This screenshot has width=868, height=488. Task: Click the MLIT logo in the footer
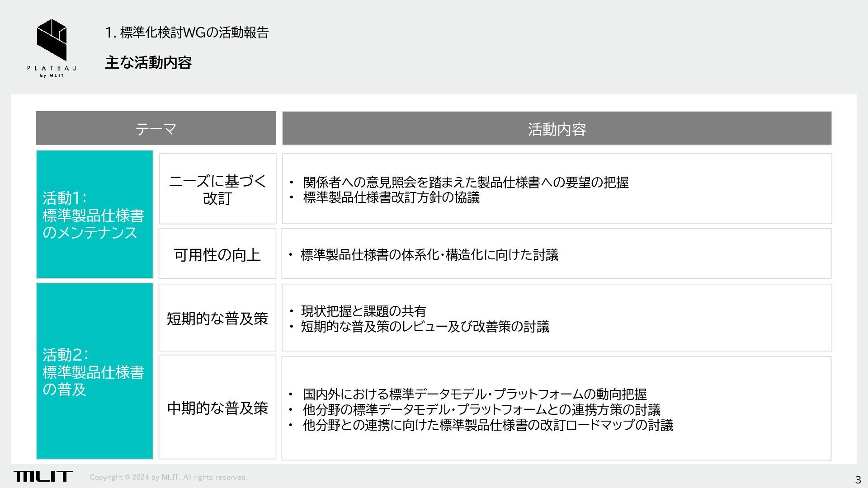43,476
